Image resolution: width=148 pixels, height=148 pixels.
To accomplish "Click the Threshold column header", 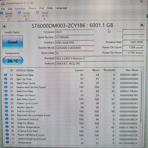I will coord(109,70).
